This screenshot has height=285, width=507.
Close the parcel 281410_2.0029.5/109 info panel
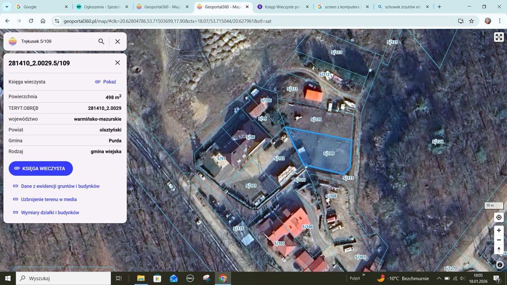click(118, 63)
